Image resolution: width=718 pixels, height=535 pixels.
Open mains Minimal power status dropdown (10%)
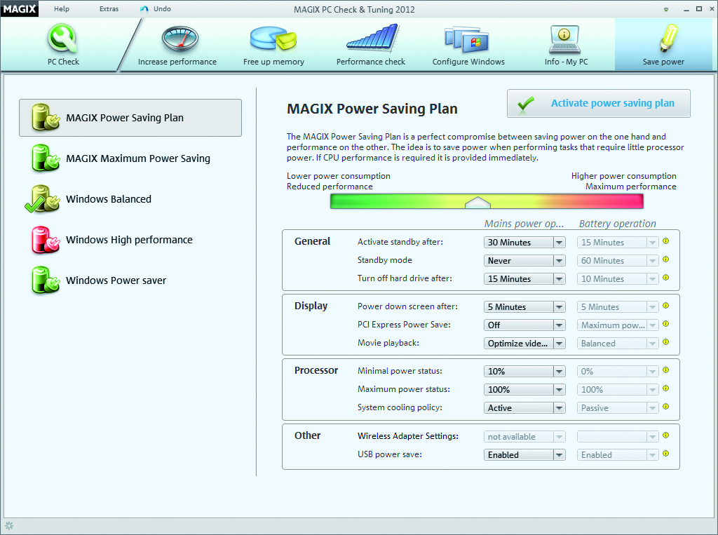click(x=524, y=372)
